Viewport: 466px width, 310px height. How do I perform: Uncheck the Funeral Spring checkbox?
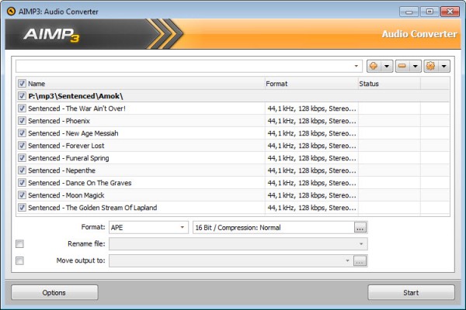(x=22, y=158)
